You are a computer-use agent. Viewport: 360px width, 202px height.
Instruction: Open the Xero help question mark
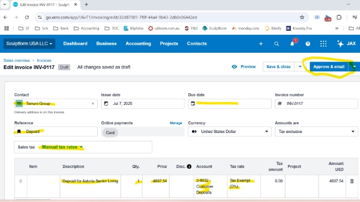[308, 44]
